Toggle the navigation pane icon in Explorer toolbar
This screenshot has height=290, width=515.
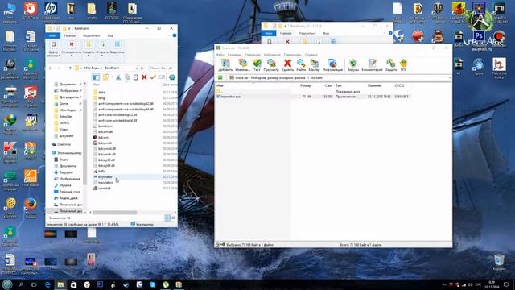[96, 77]
